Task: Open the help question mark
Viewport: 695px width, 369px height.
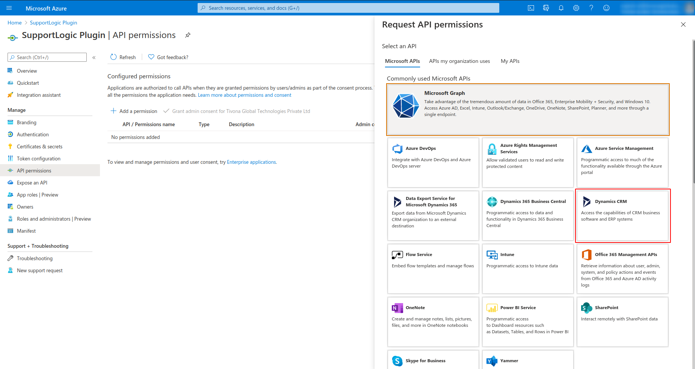Action: tap(591, 8)
